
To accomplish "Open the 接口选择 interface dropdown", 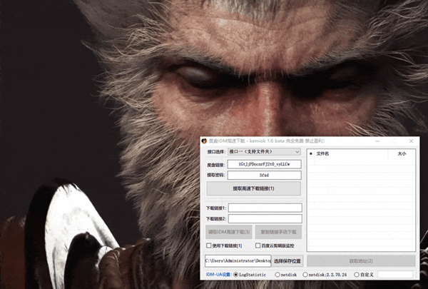I will pos(265,151).
